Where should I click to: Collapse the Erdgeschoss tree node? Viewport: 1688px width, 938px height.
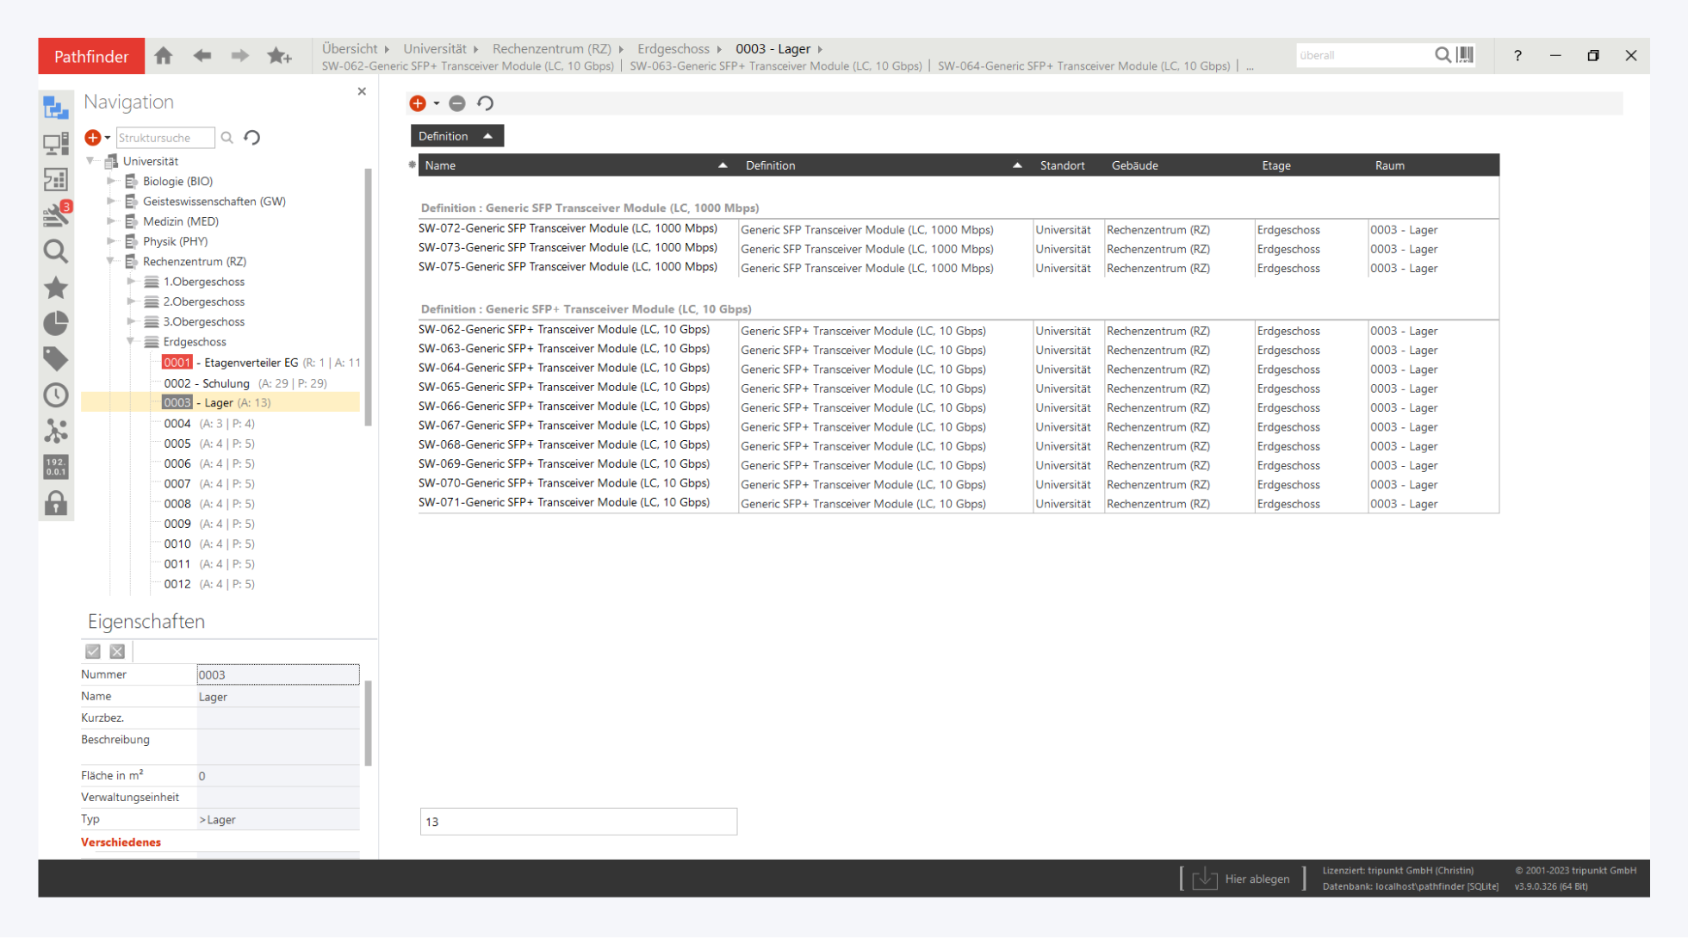(131, 342)
